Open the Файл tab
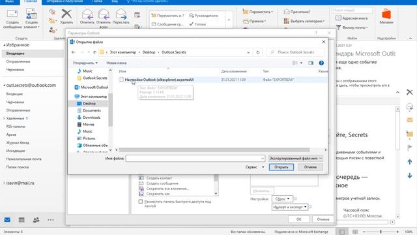 tap(9, 1)
